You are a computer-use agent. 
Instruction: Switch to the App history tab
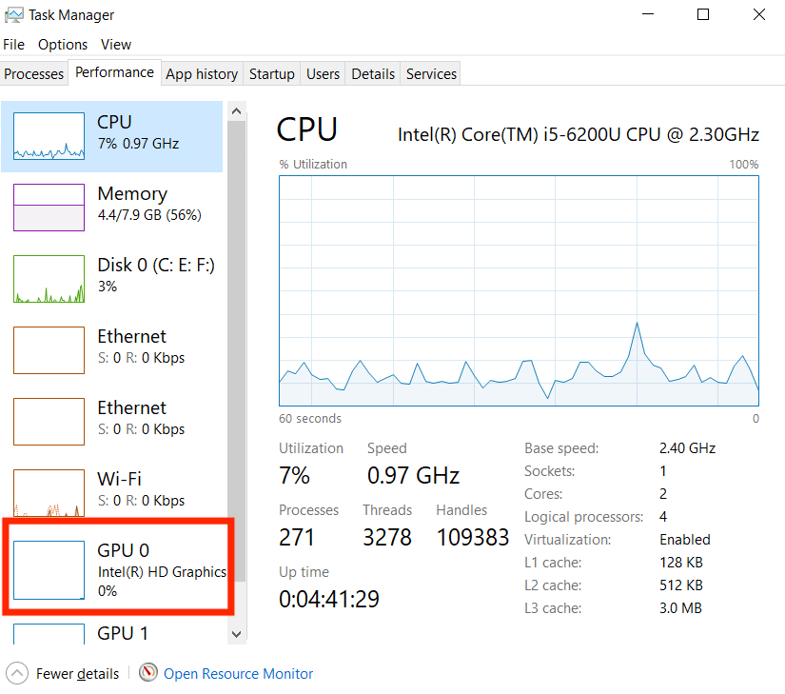pyautogui.click(x=202, y=73)
